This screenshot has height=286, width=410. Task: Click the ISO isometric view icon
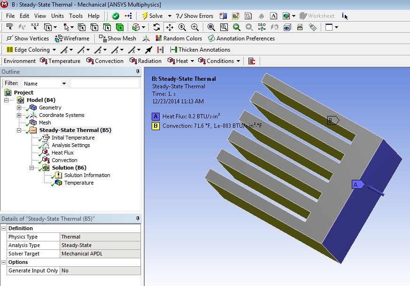coord(262,27)
